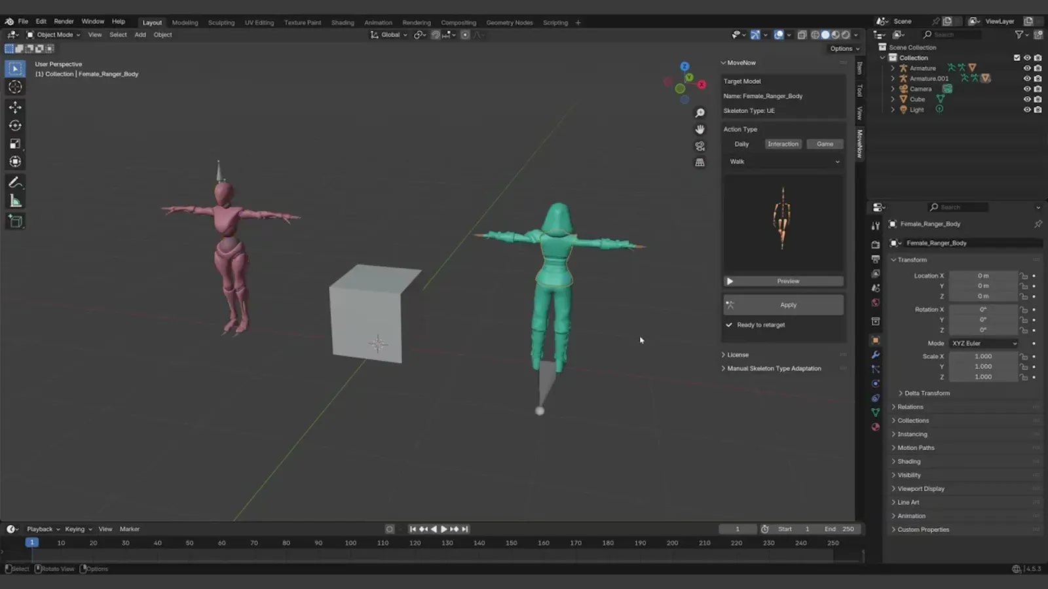Select rendered viewport shading mode
1048x589 pixels.
coord(846,35)
